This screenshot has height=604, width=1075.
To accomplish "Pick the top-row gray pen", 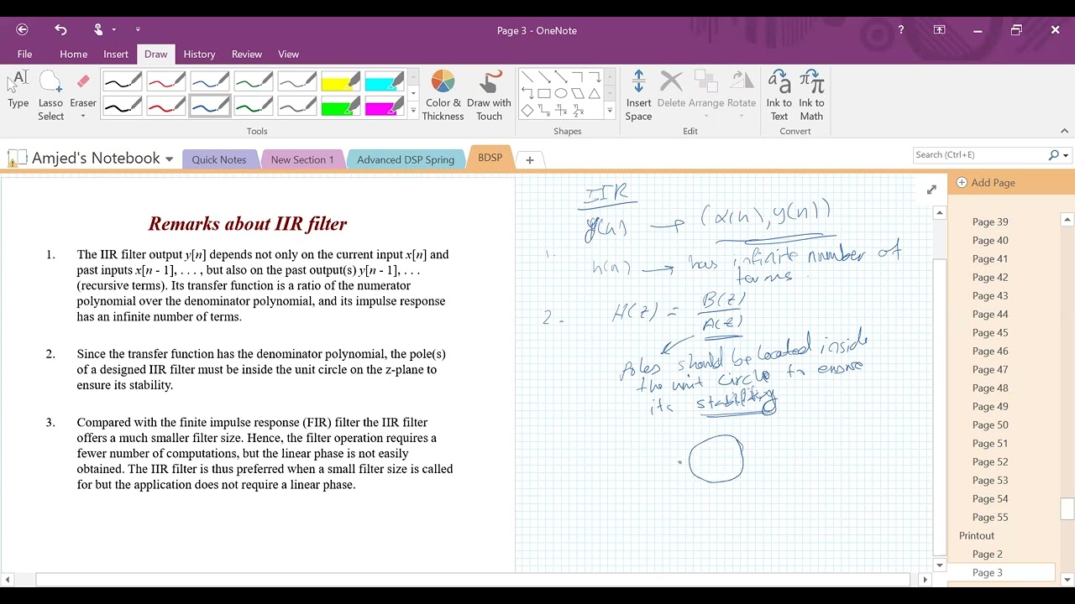I will click(x=297, y=81).
